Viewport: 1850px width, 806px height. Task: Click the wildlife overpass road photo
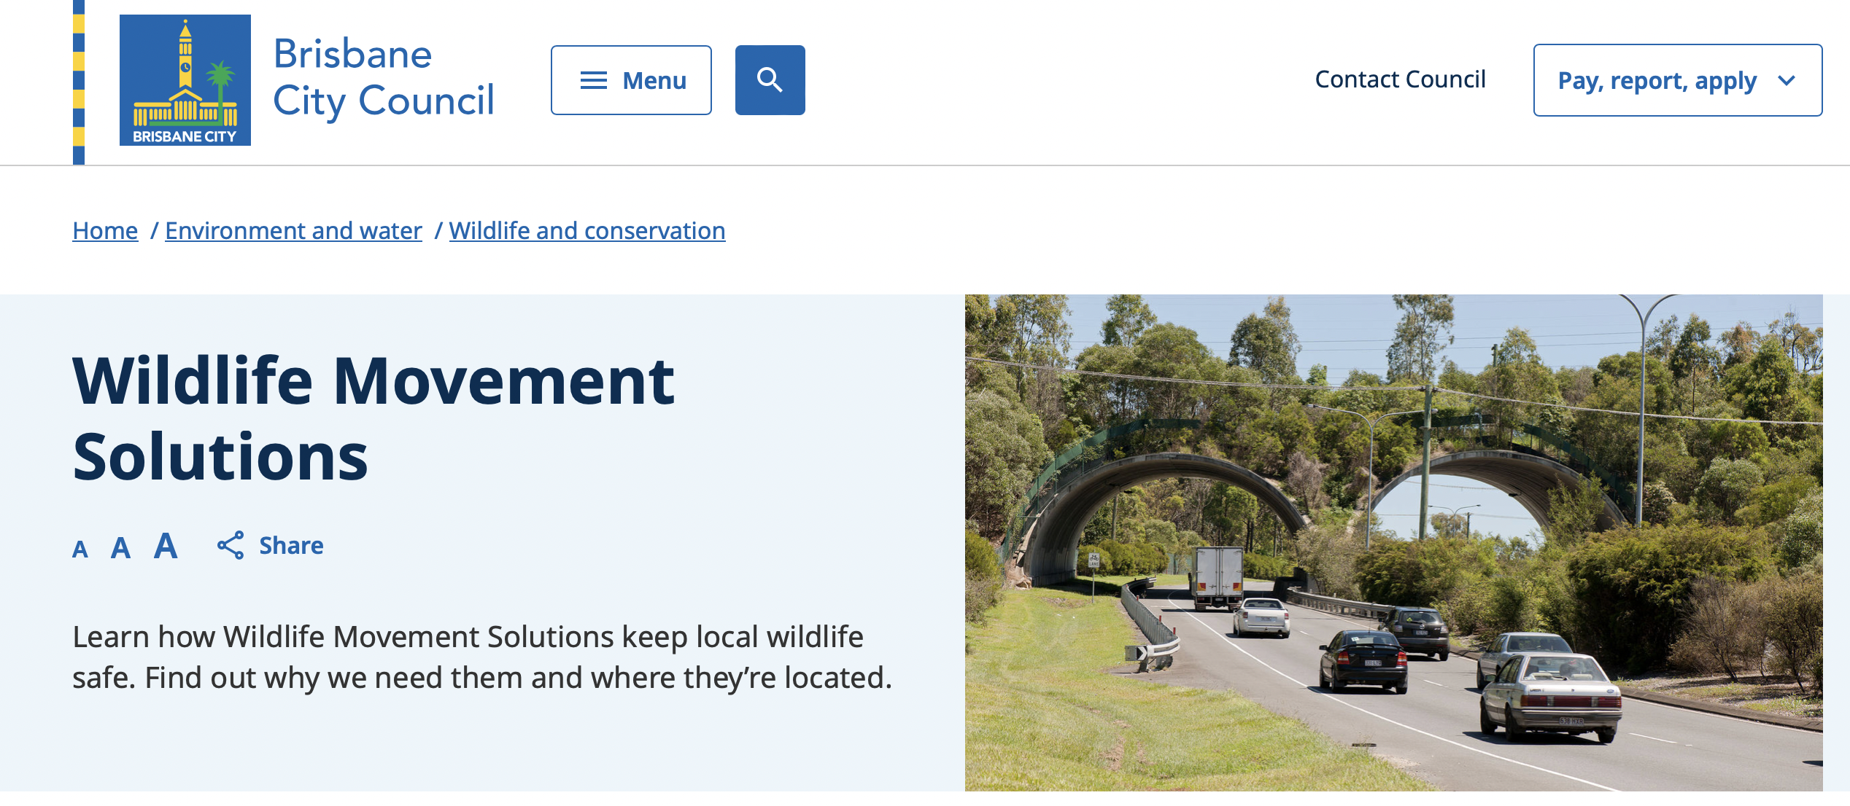(x=1393, y=543)
